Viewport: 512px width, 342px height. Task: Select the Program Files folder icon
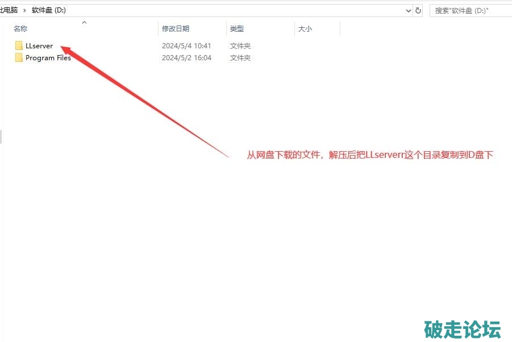click(19, 58)
